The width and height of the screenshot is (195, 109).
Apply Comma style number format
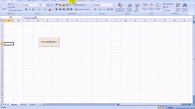point(104,9)
